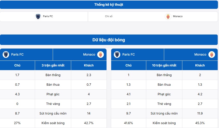Select Kiểm soát bóng row in 3-match table
The width and height of the screenshot is (219, 128).
pos(53,123)
